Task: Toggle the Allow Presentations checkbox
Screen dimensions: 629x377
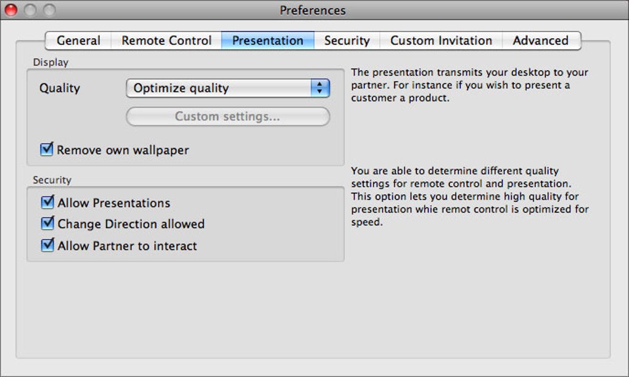Action: pos(47,203)
